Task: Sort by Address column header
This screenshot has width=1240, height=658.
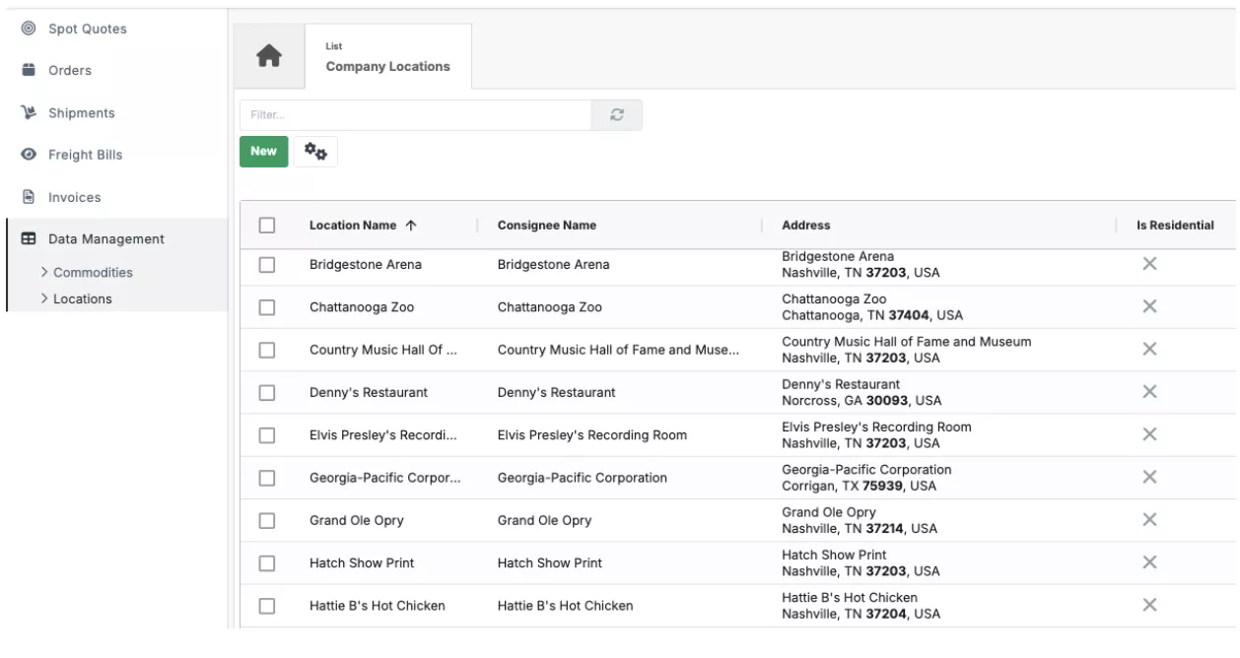Action: [x=806, y=226]
